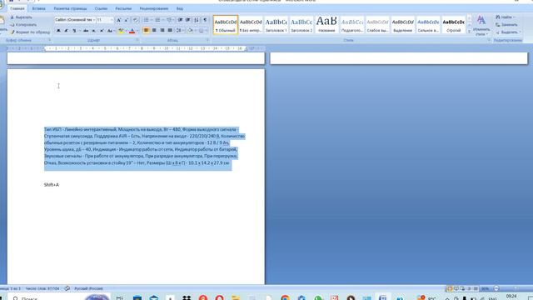The width and height of the screenshot is (533, 300).
Task: Justify the paragraph text
Action: tap(170, 31)
